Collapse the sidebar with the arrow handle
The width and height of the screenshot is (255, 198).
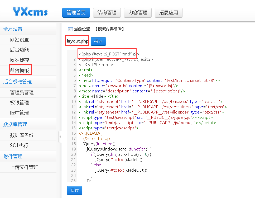pos(60,137)
